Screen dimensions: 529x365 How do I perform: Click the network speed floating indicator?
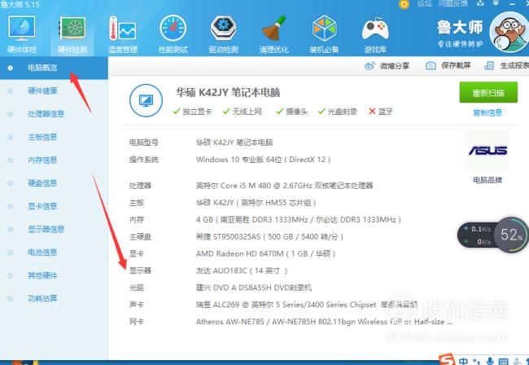[x=476, y=235]
